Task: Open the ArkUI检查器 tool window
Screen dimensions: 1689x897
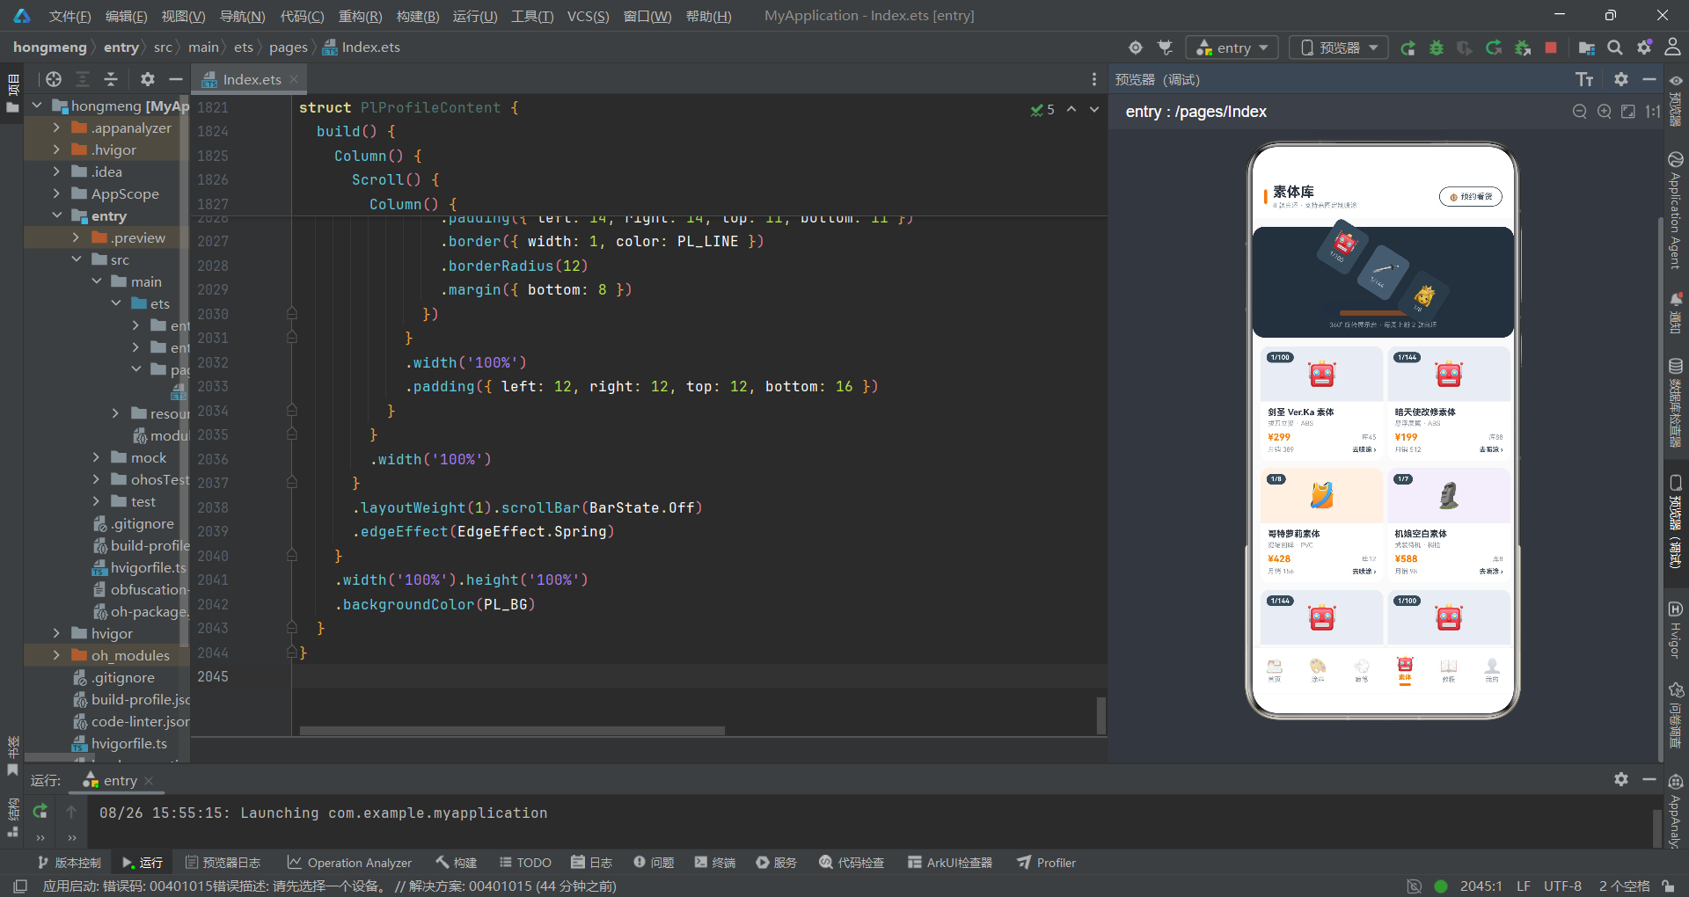Action: (950, 863)
